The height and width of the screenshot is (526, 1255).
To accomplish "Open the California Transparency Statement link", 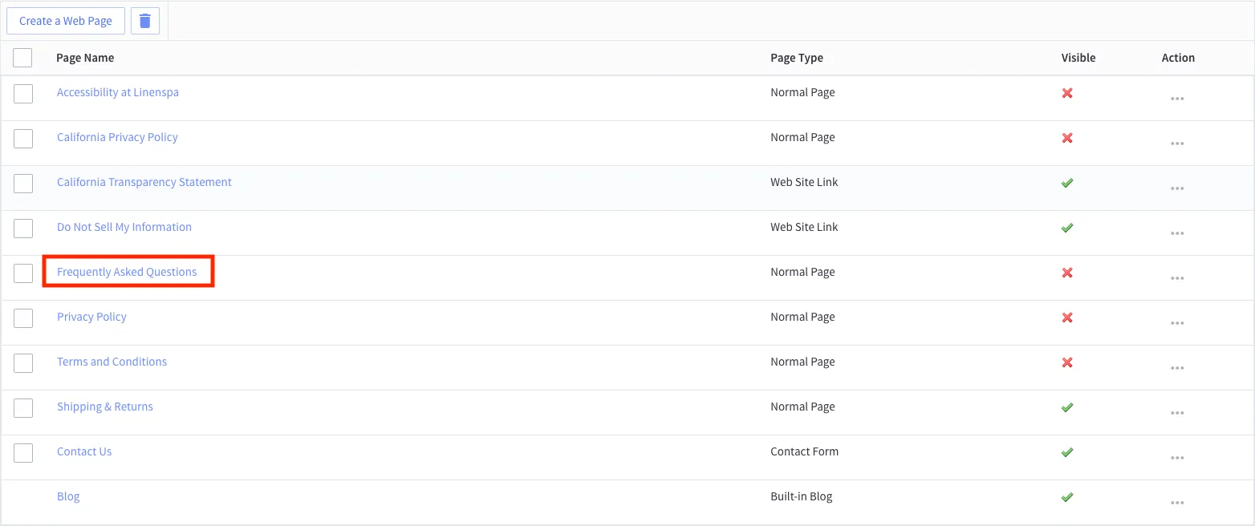I will [x=144, y=181].
